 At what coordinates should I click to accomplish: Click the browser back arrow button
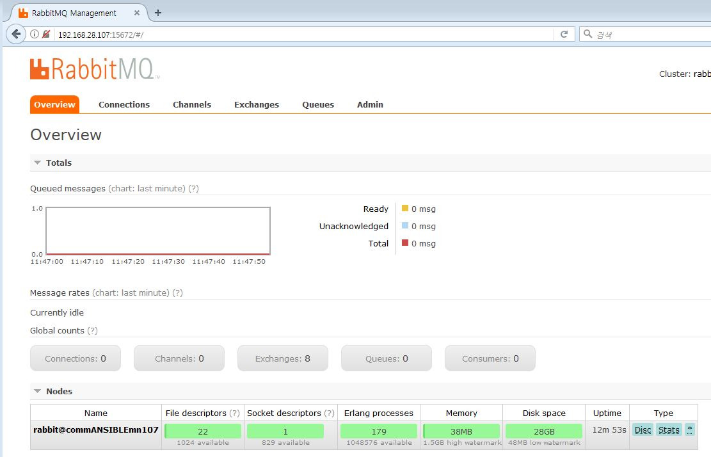(16, 34)
